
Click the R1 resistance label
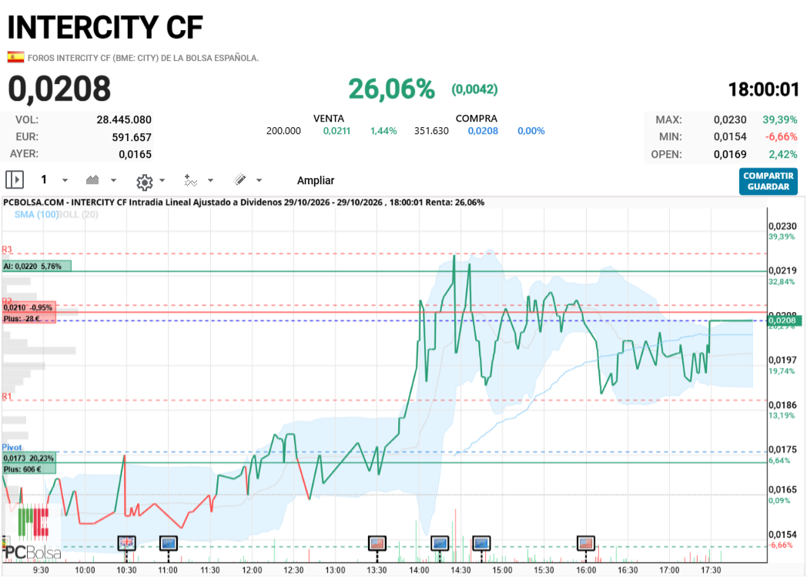point(7,396)
